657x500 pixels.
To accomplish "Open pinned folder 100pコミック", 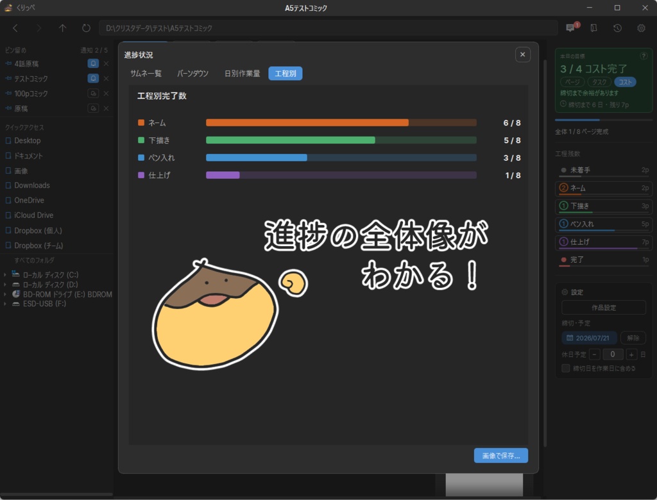I will click(x=31, y=94).
